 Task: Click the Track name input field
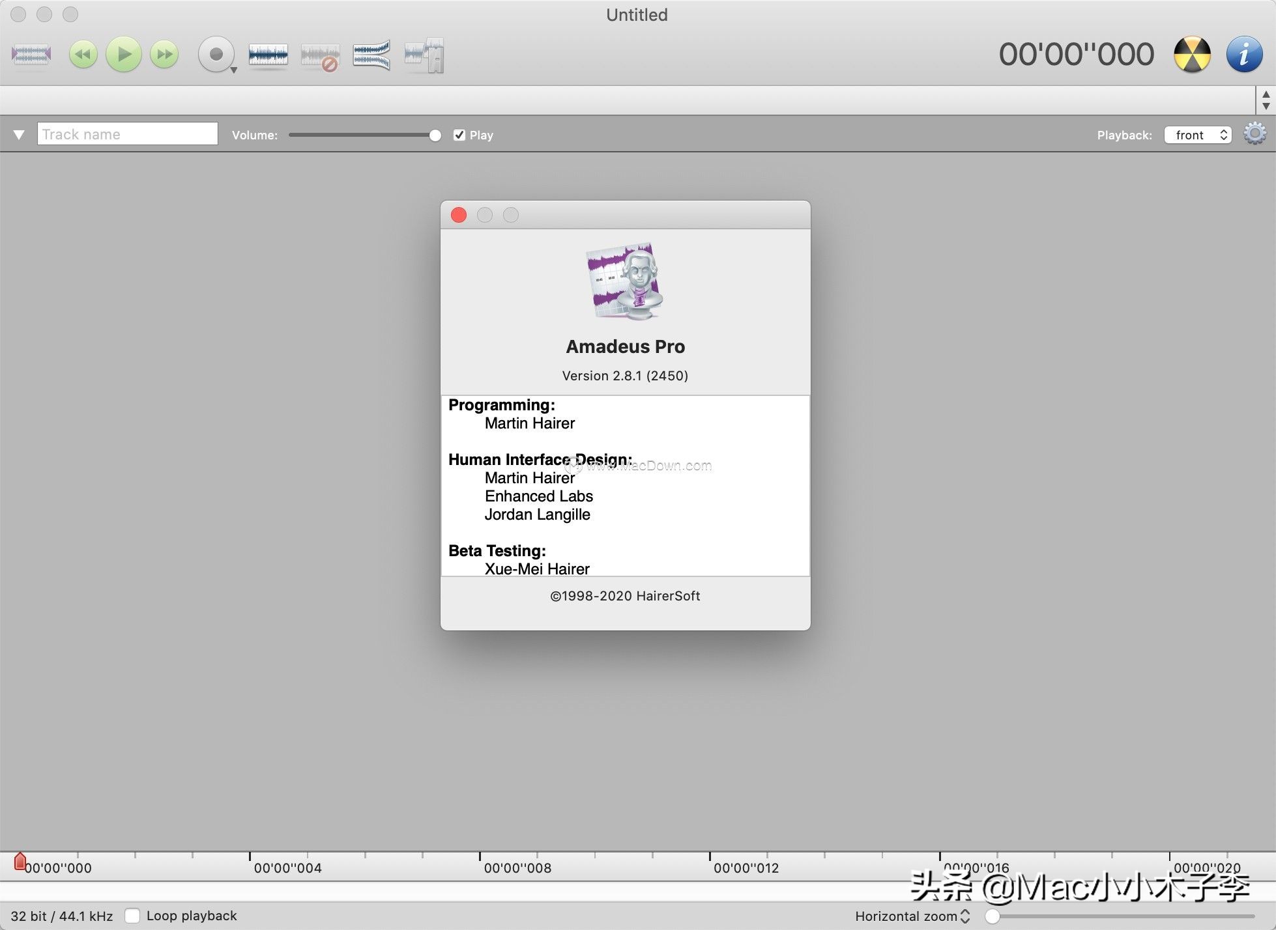tap(128, 134)
